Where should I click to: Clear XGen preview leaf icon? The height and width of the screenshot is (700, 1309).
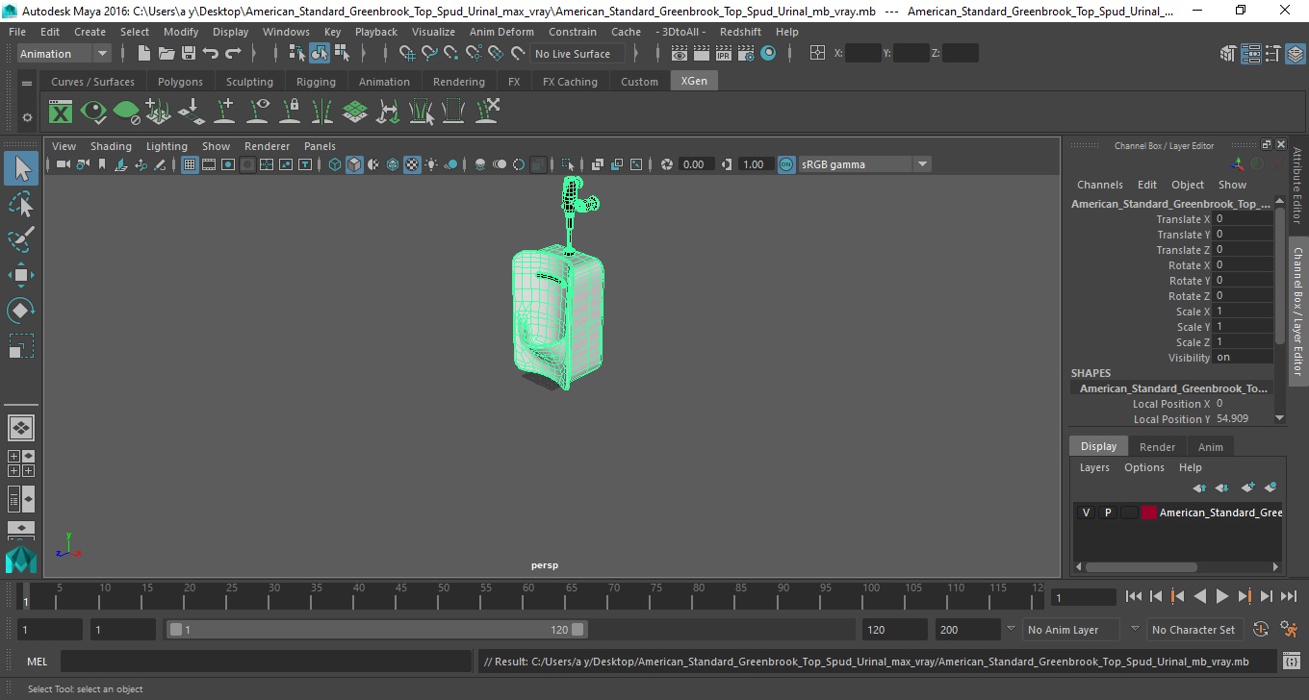[x=126, y=112]
